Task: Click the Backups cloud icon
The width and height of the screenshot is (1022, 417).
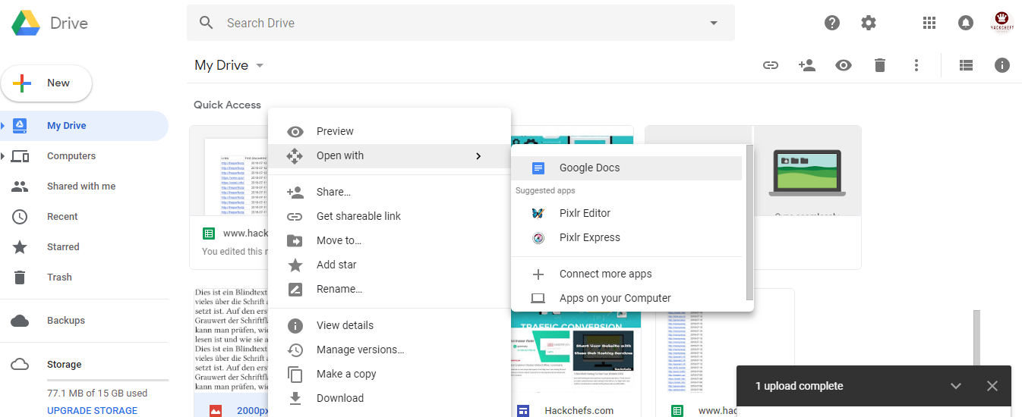Action: (x=20, y=321)
